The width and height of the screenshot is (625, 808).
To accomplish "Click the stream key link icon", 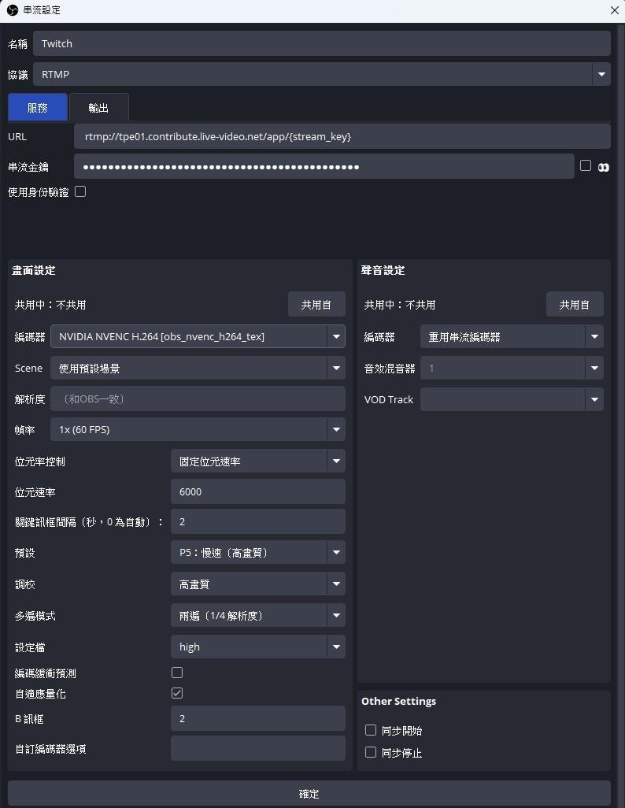I will click(604, 167).
